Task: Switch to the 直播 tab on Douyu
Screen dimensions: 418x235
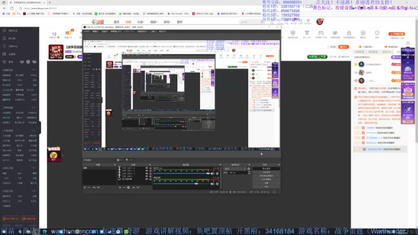Action: coord(128,22)
